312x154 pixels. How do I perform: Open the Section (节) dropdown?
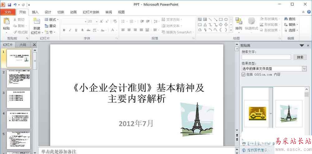coord(50,32)
